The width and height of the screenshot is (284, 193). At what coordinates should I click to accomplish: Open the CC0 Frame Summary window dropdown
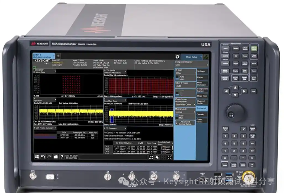[45, 128]
